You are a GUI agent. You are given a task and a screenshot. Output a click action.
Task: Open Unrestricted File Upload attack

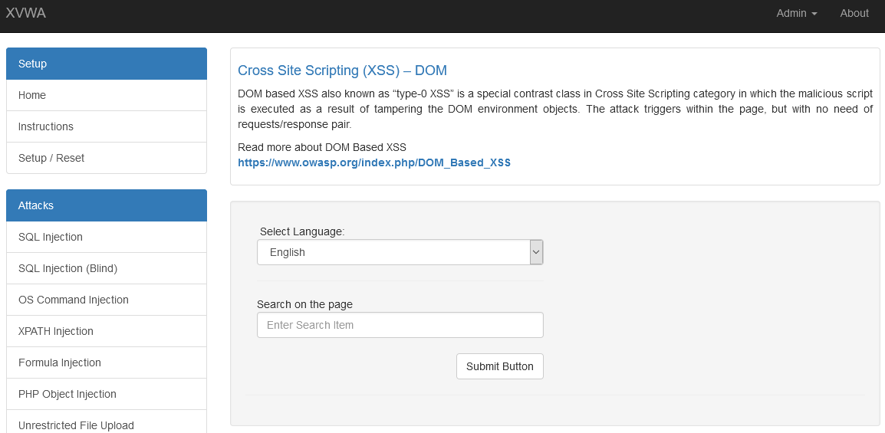click(x=76, y=425)
